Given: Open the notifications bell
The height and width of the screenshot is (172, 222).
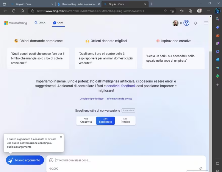Looking at the screenshot, I should point(195,23).
